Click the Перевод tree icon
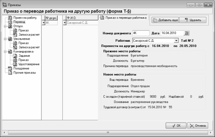The width and height of the screenshot is (215, 137). [10, 22]
